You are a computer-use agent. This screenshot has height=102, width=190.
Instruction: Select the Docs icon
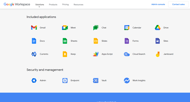(x=34, y=41)
